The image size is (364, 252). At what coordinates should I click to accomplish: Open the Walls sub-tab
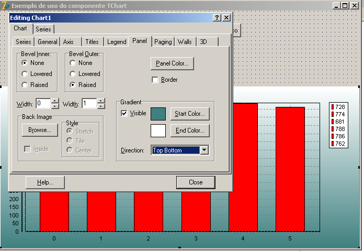pyautogui.click(x=185, y=42)
